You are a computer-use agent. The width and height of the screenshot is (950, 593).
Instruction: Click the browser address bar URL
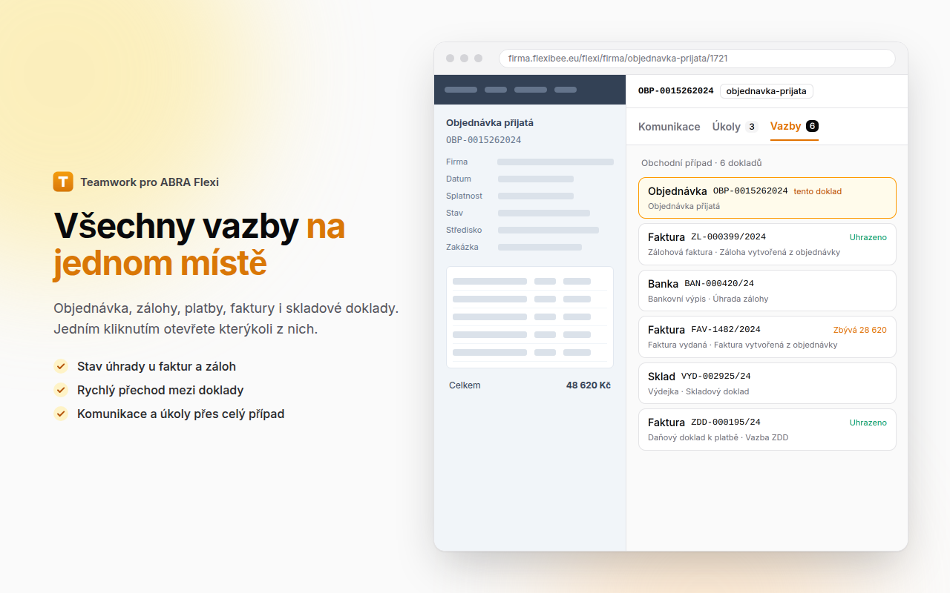tap(697, 59)
